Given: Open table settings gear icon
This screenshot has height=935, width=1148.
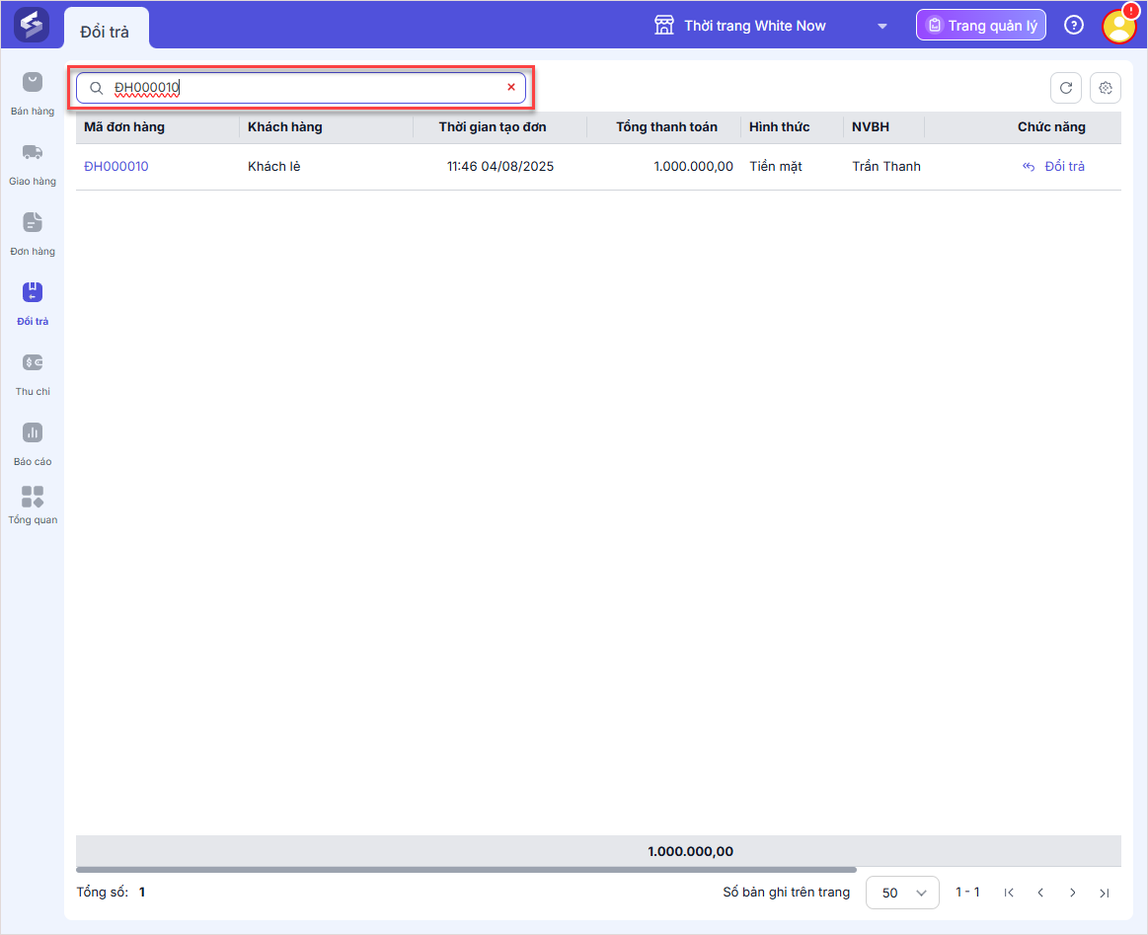Looking at the screenshot, I should [1105, 88].
